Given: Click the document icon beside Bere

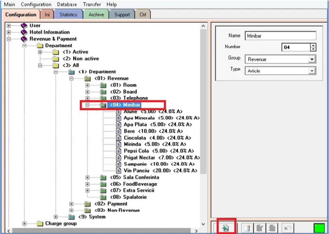Looking at the screenshot, I should coord(119,131).
